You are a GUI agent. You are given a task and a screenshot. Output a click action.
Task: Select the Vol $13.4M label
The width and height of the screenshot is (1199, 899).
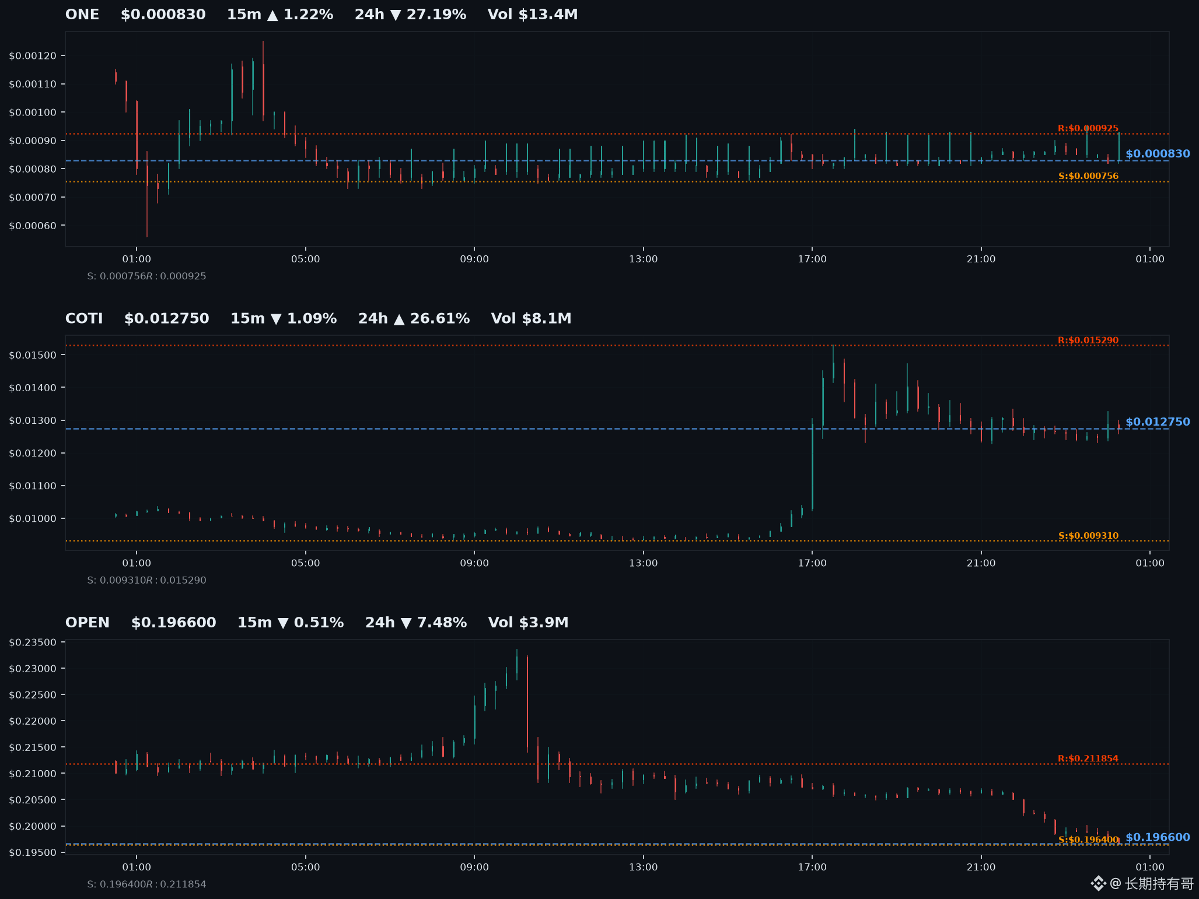point(533,15)
